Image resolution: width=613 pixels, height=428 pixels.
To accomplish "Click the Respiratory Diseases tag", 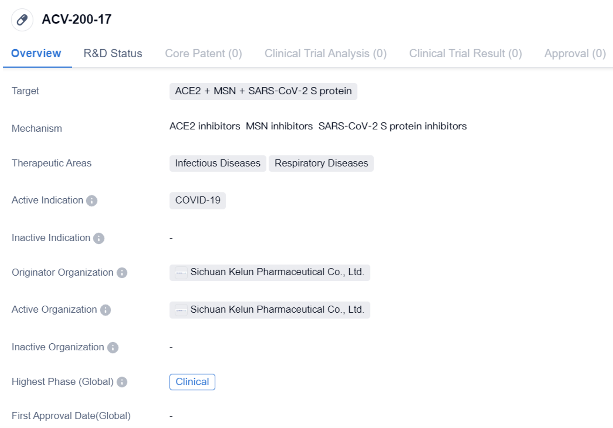I will click(x=321, y=163).
